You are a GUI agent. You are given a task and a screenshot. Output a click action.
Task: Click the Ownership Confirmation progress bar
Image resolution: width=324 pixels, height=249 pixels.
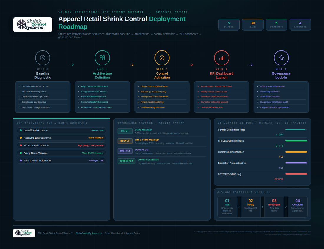coord(296,152)
